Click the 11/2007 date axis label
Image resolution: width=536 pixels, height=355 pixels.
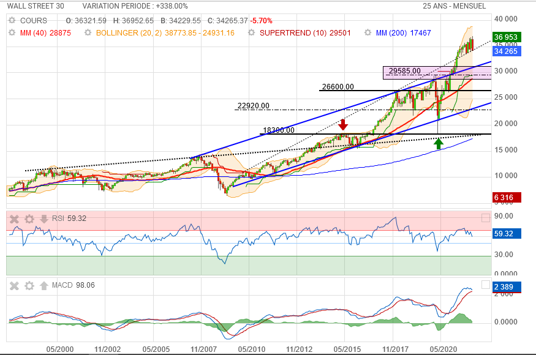pyautogui.click(x=203, y=349)
